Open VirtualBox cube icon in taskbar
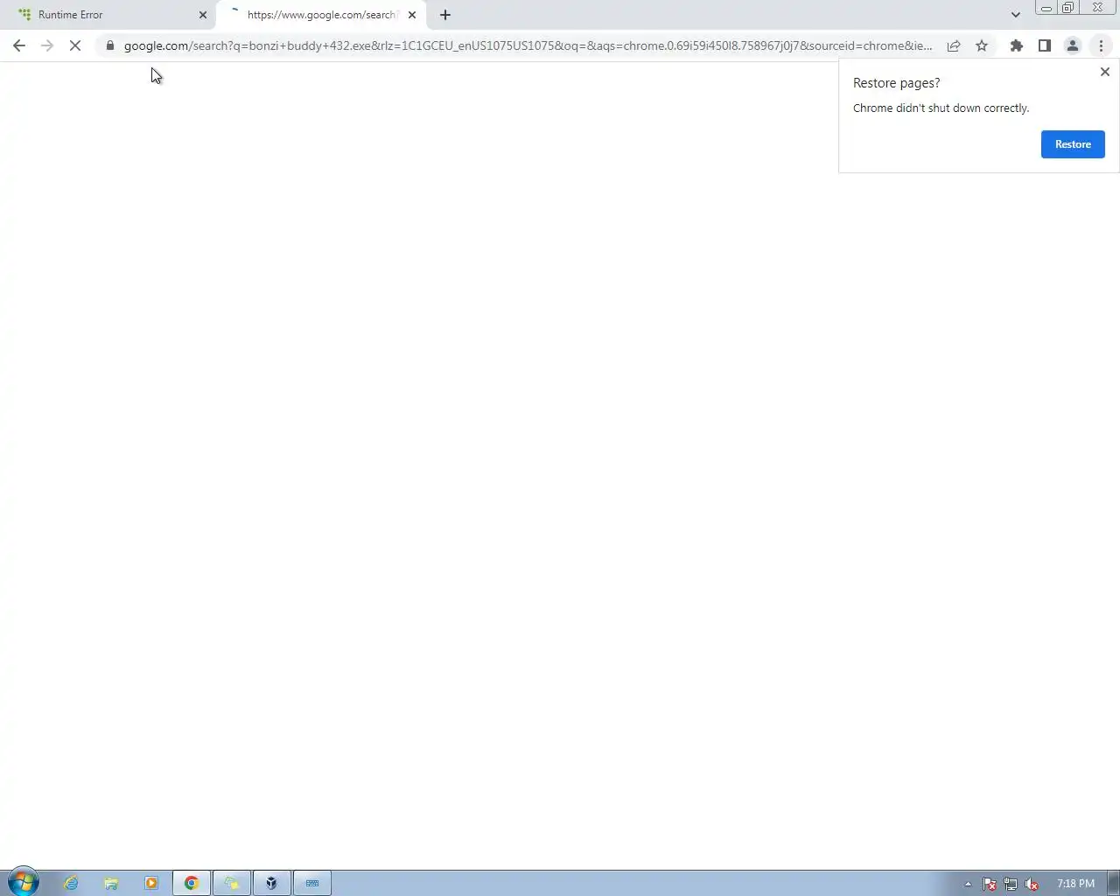This screenshot has width=1120, height=896. click(x=272, y=883)
